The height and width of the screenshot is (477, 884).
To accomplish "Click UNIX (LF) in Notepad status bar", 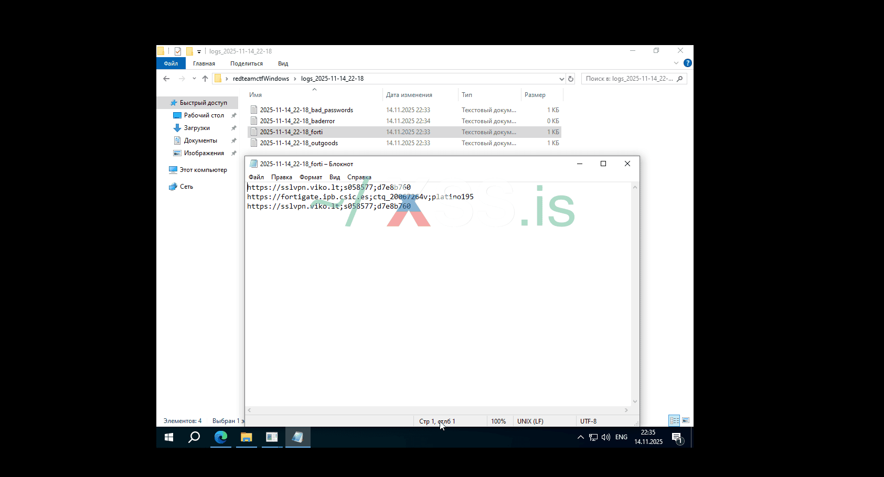I will (530, 421).
